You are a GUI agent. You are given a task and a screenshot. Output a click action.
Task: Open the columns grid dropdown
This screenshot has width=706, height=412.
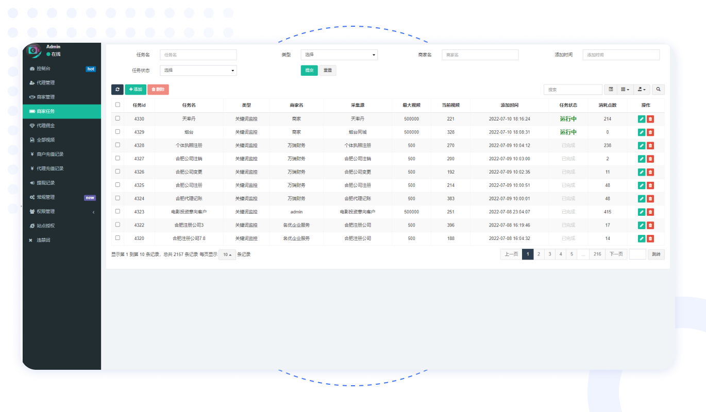[x=625, y=90]
